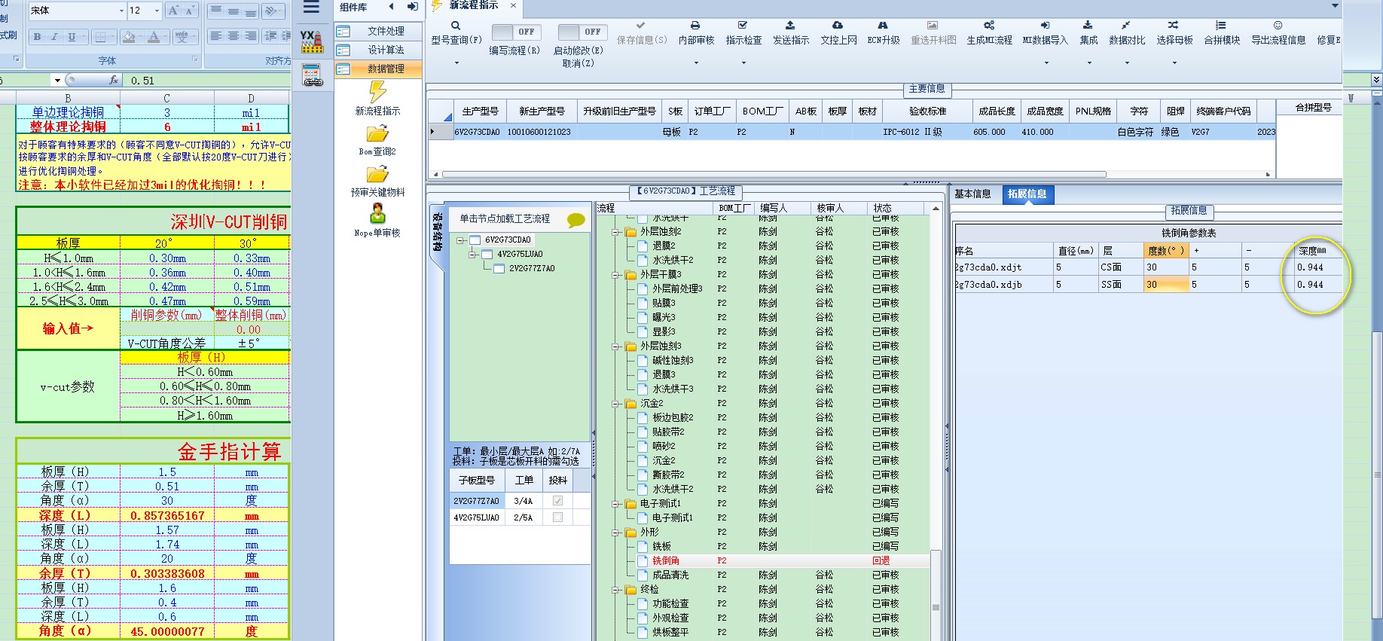Collapse the 4V2G75LUA0 tree node
Screen dimensions: 1383x641
[x=472, y=255]
